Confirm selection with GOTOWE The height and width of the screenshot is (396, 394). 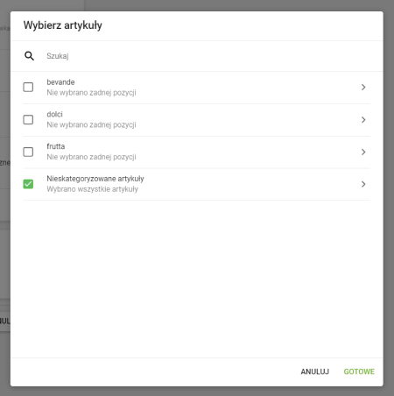359,371
